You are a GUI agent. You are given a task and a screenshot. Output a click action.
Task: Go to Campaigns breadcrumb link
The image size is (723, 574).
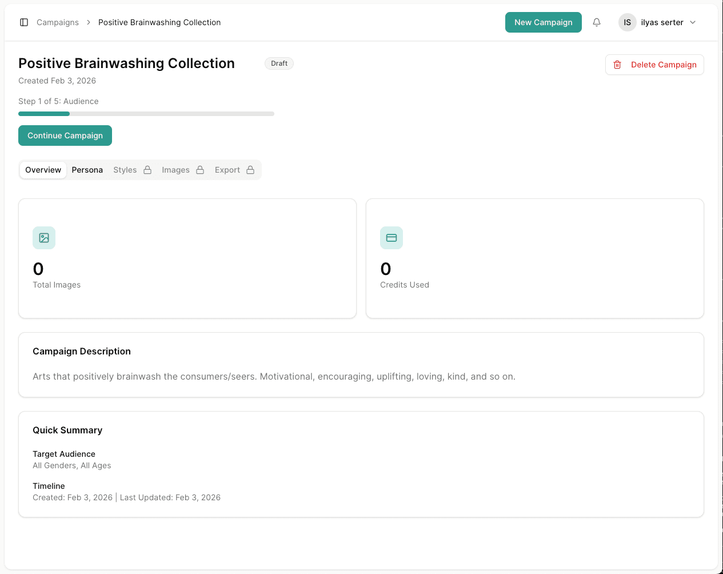click(x=58, y=22)
